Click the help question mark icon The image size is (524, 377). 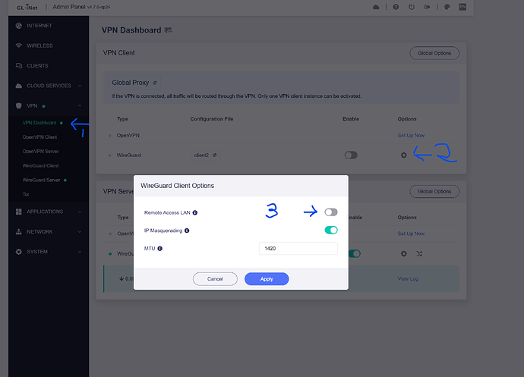click(396, 7)
